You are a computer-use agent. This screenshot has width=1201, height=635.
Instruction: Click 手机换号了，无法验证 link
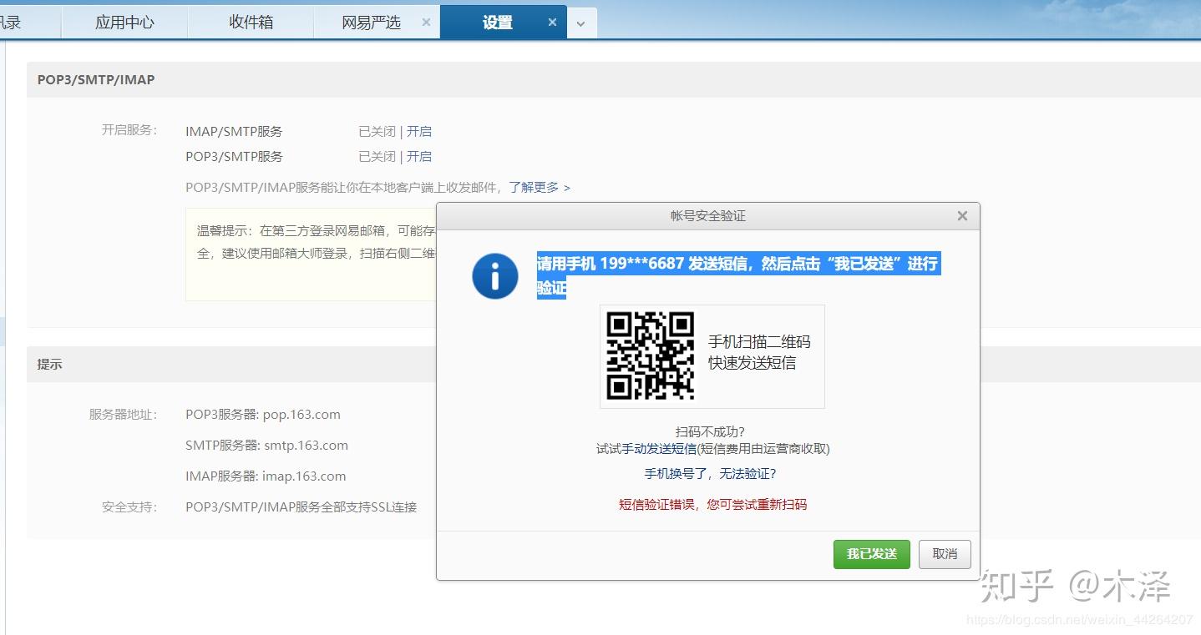(x=712, y=473)
